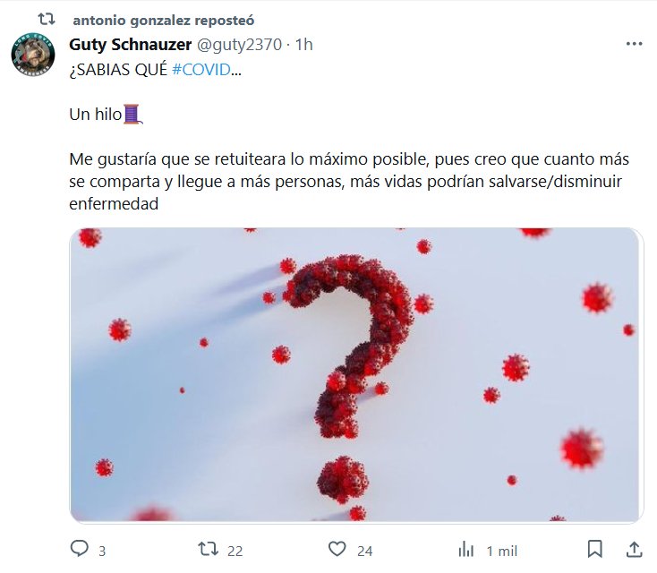Bookmark this post

[594, 549]
